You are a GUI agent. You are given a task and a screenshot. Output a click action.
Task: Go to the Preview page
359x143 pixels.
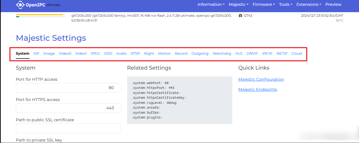point(333,5)
